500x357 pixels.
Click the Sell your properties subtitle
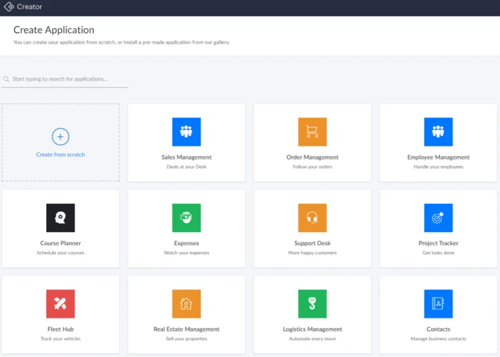[186, 339]
